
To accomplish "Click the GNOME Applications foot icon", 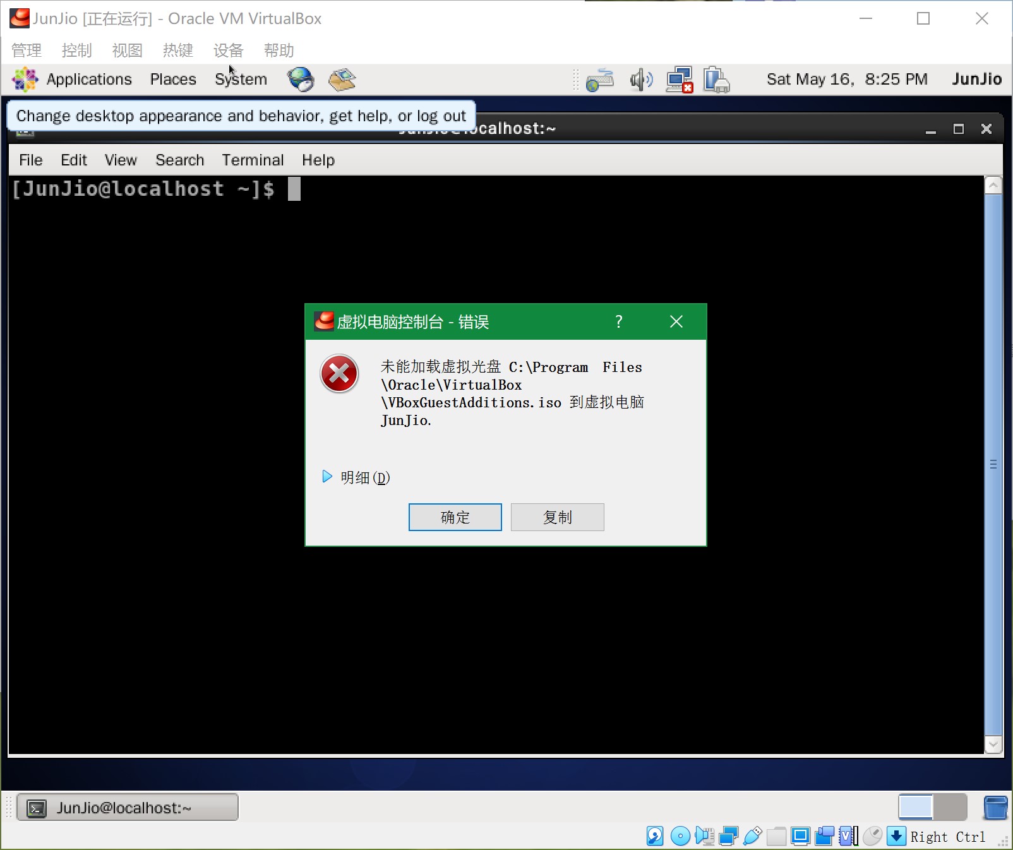I will 25,80.
